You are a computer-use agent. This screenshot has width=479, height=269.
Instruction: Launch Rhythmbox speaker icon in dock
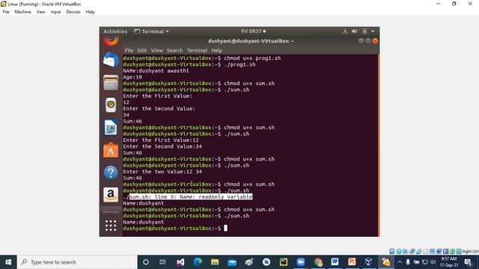tap(111, 105)
